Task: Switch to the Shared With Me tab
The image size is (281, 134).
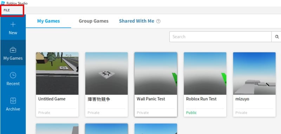Action: coord(137,21)
